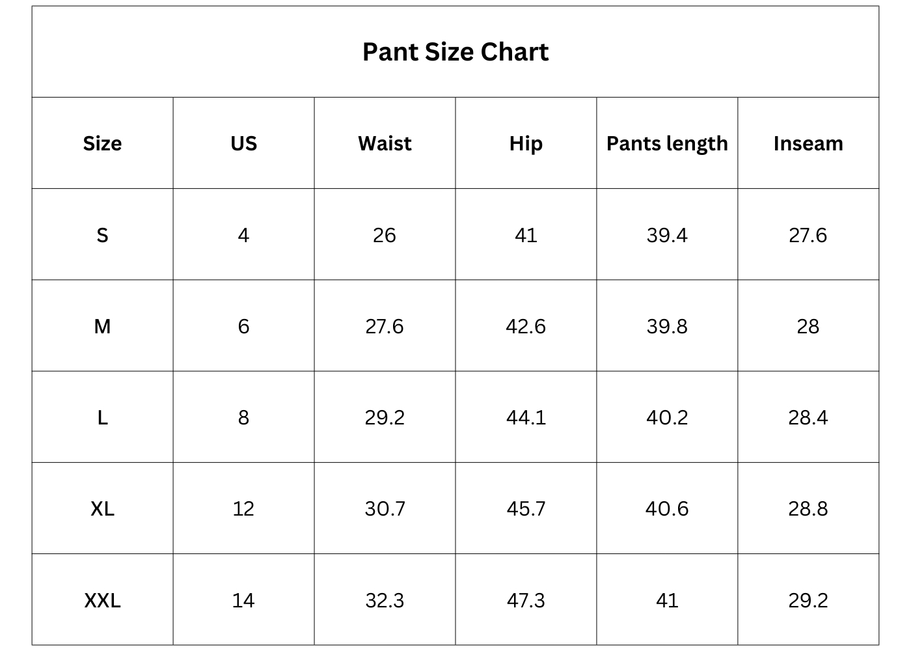
Task: Click the Inseam column header
Action: 808,143
